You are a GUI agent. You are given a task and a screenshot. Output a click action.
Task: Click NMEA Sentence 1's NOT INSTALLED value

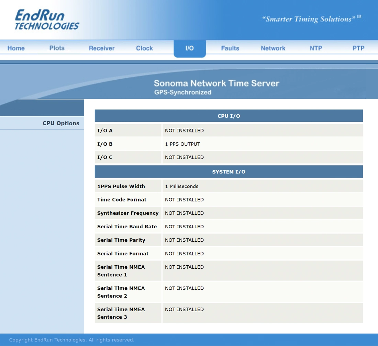click(185, 267)
